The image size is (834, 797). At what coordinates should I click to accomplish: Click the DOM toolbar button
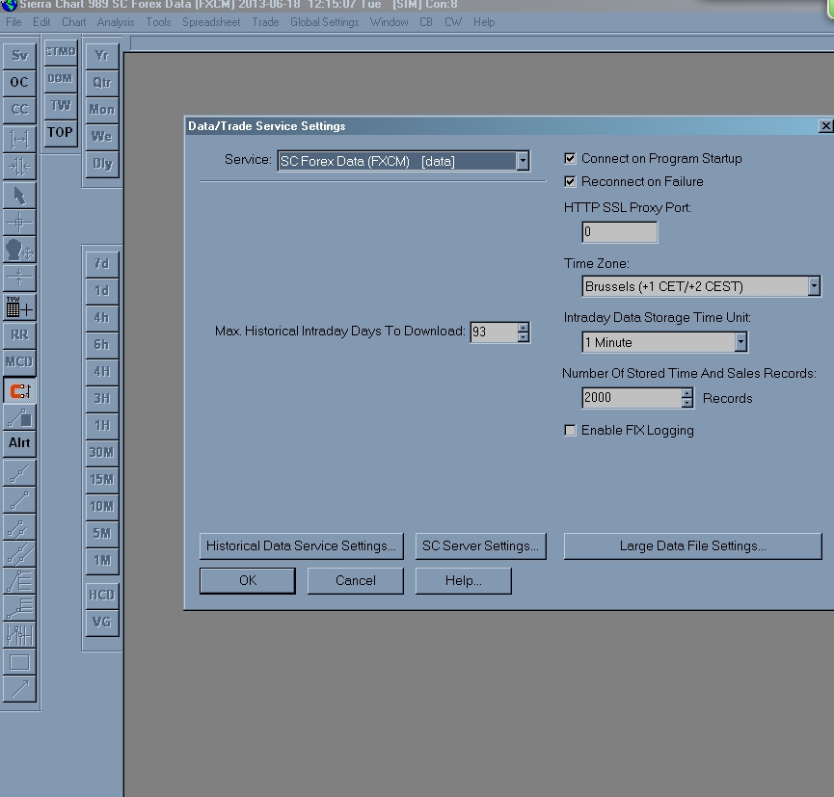click(x=61, y=79)
